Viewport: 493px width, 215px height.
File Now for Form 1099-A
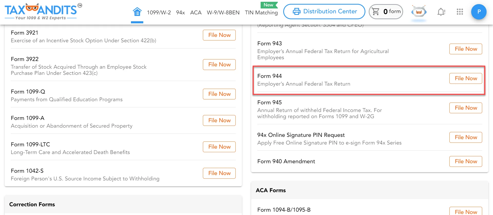click(219, 120)
